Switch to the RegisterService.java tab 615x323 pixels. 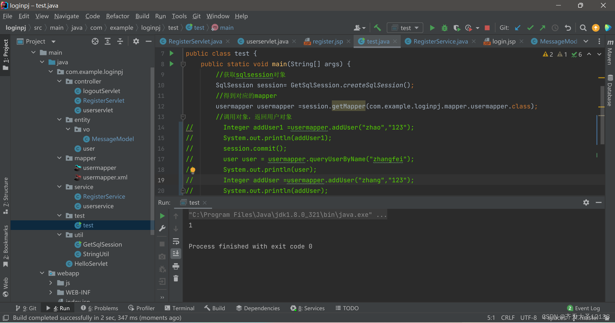440,41
